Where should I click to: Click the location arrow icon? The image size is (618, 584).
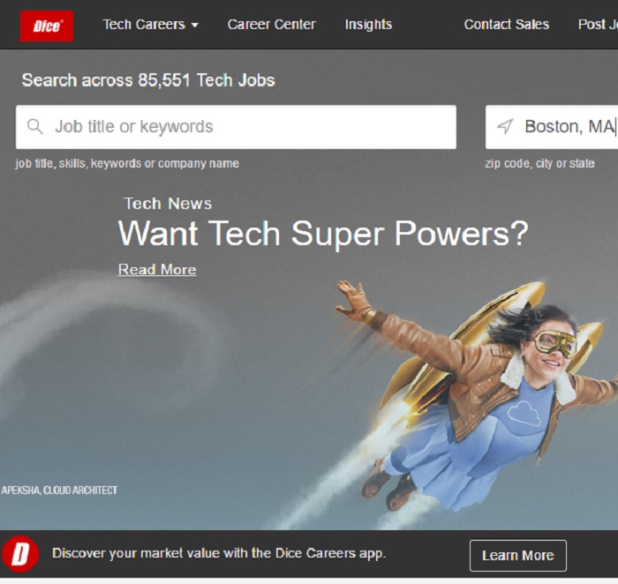(x=505, y=127)
